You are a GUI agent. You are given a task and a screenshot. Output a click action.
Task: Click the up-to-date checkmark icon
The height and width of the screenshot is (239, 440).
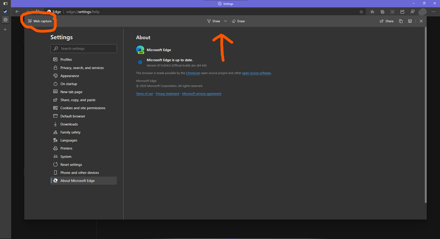point(140,62)
